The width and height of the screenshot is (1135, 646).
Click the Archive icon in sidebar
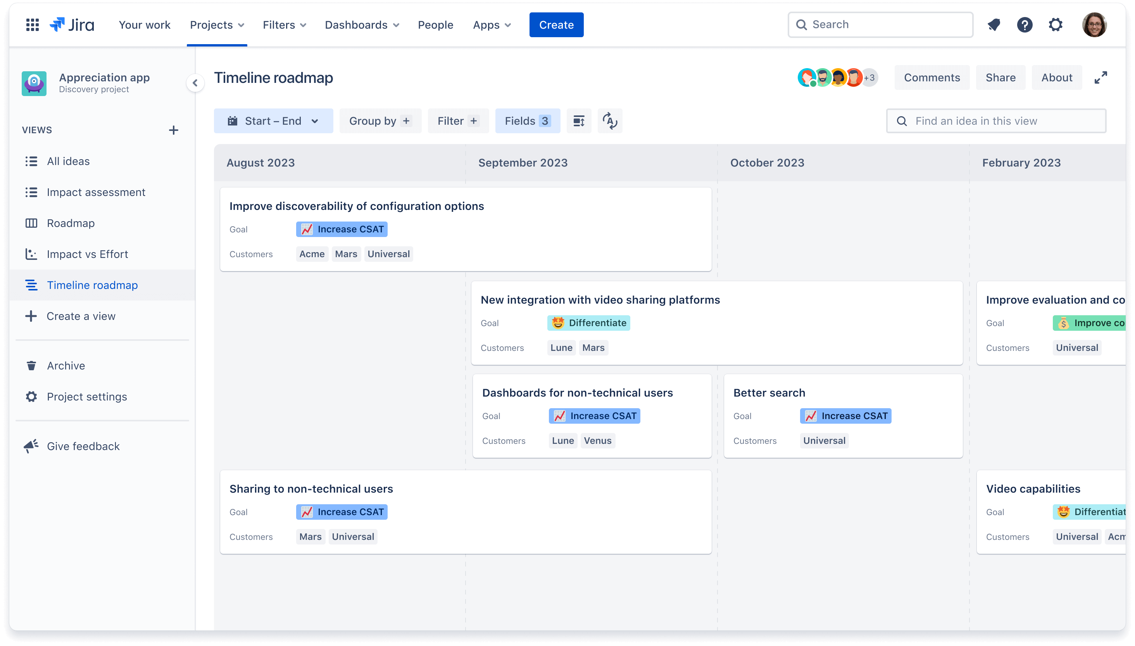(31, 366)
